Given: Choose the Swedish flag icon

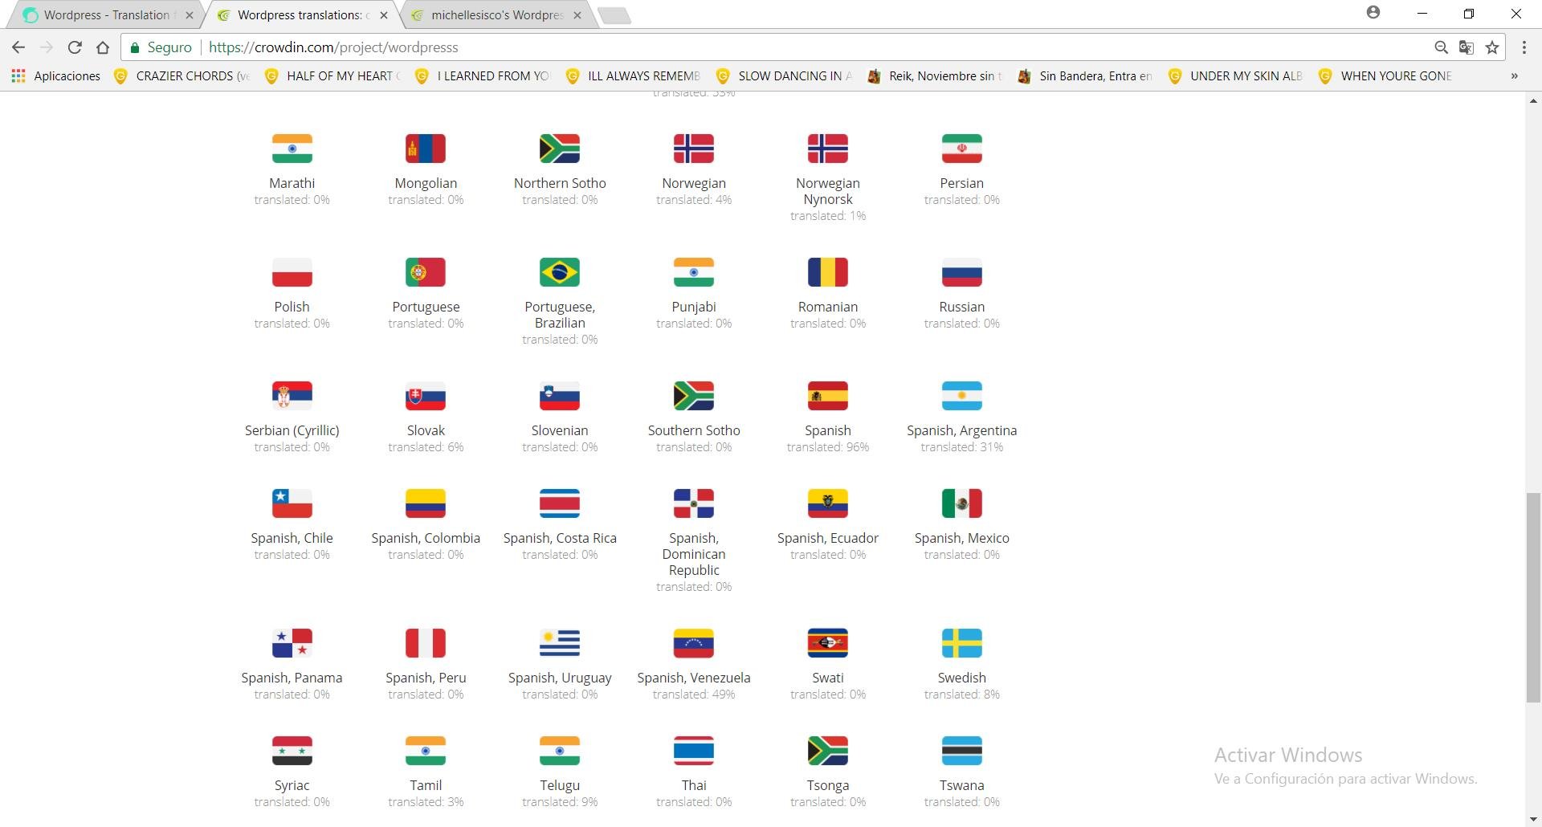Looking at the screenshot, I should [x=962, y=643].
